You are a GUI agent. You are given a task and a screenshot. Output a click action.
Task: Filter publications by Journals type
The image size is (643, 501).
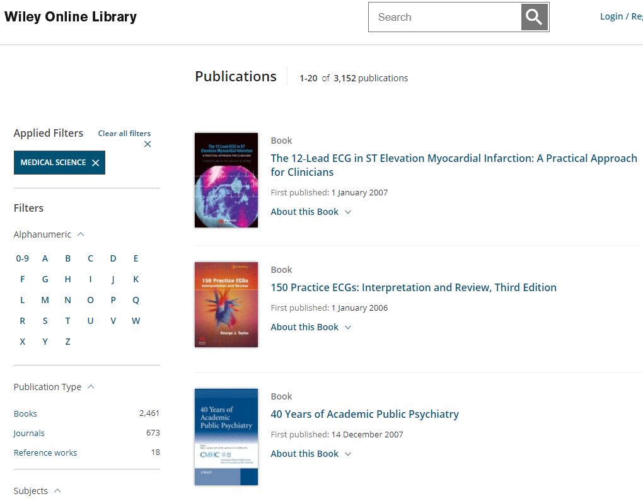[29, 433]
